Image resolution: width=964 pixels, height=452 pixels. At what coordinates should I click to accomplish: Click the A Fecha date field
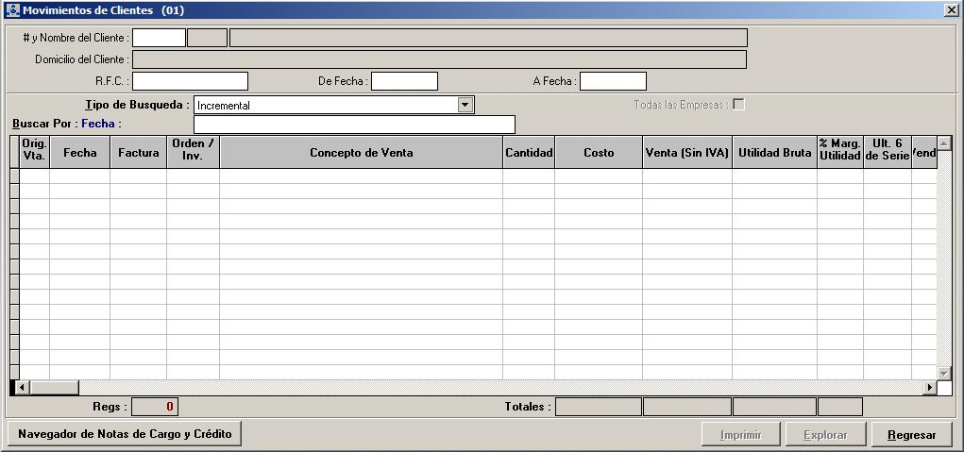point(613,81)
